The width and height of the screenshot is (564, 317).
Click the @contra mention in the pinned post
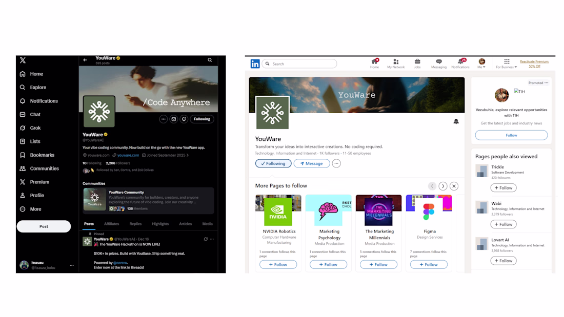tap(120, 263)
